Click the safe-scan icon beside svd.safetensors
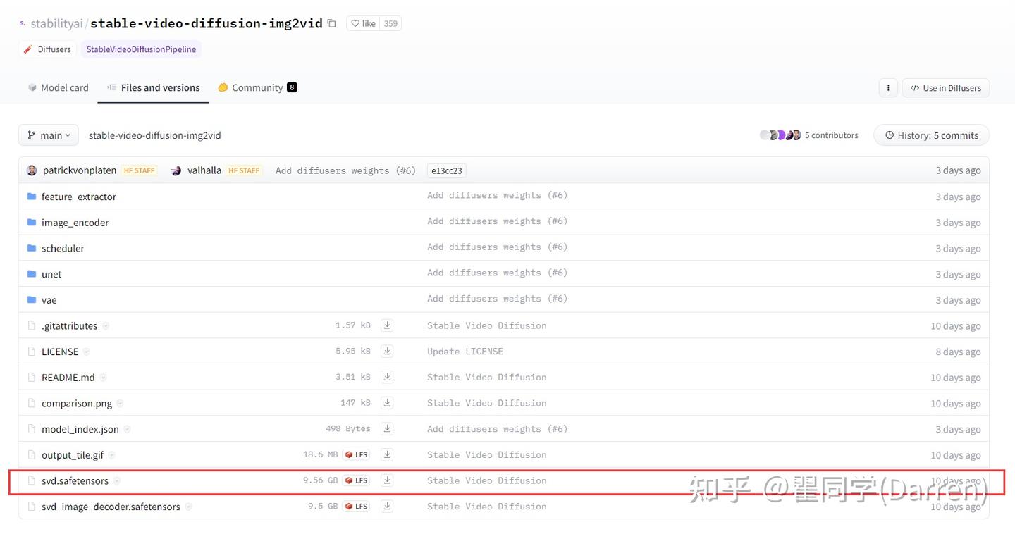The width and height of the screenshot is (1015, 534). click(x=117, y=481)
